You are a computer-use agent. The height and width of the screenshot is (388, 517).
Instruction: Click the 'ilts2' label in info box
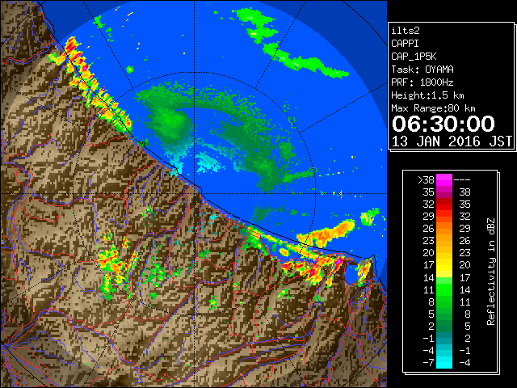(406, 31)
